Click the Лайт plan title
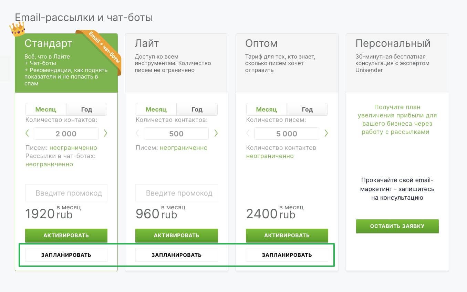This screenshot has width=467, height=292. (x=147, y=43)
